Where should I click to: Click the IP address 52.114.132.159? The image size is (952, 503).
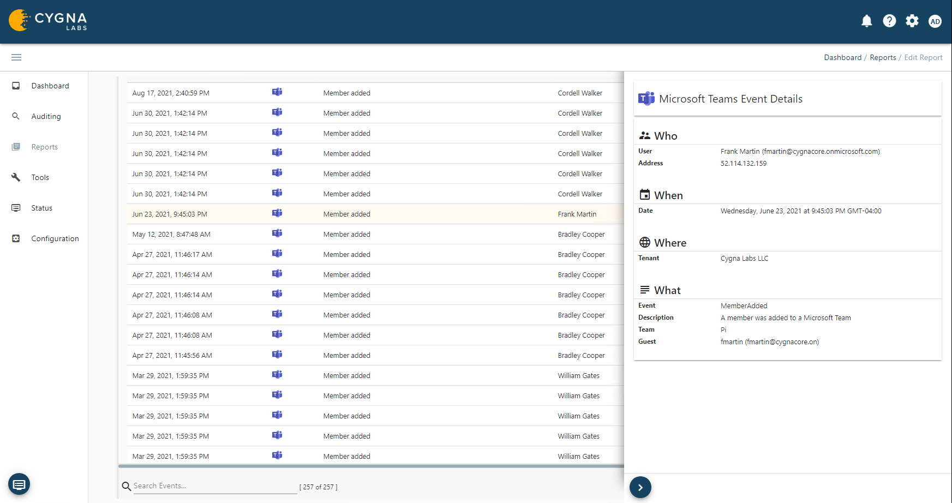744,163
